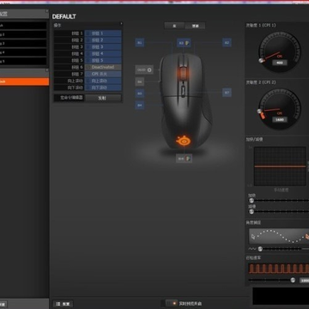Click the glowing SteelSeries logo on the mouse

pos(183,141)
